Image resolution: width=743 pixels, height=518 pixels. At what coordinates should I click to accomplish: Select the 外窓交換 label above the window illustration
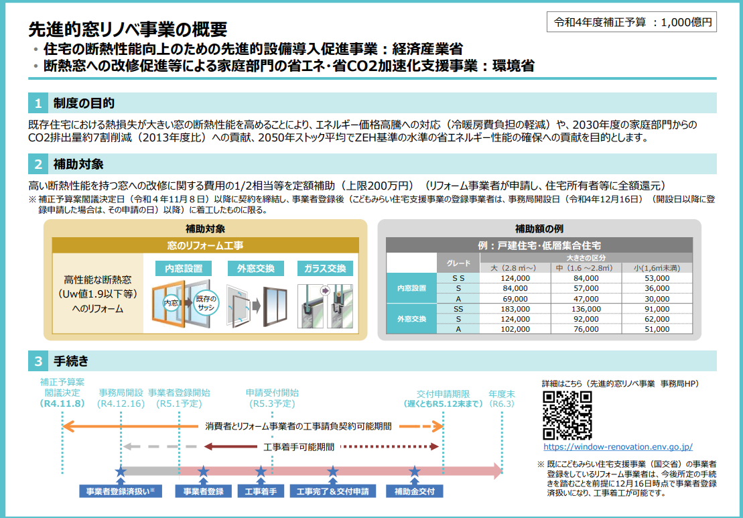pos(256,268)
